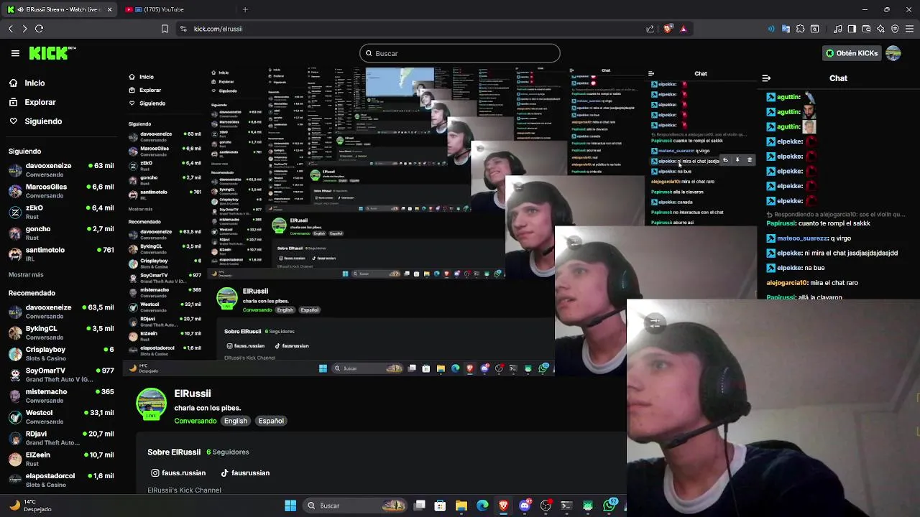
Task: Open Brave's main menu (three lines)
Action: (910, 29)
